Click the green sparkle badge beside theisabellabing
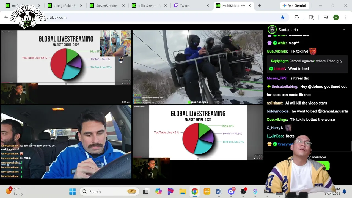The height and width of the screenshot is (198, 352). (269, 87)
